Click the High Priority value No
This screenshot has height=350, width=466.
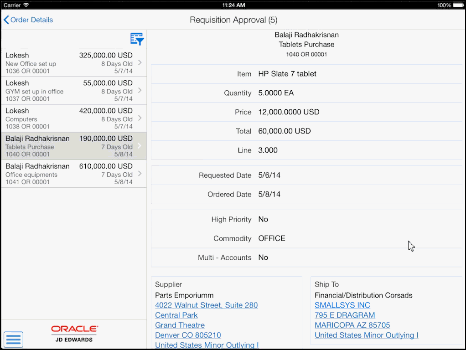click(x=263, y=219)
